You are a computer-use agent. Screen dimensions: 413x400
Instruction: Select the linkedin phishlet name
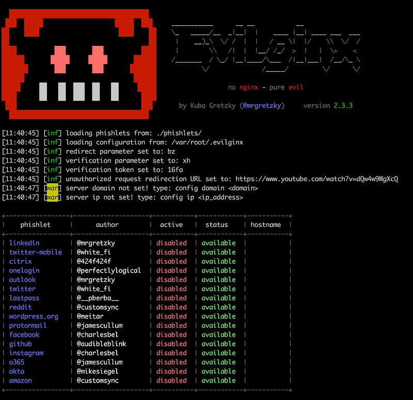pyautogui.click(x=24, y=243)
